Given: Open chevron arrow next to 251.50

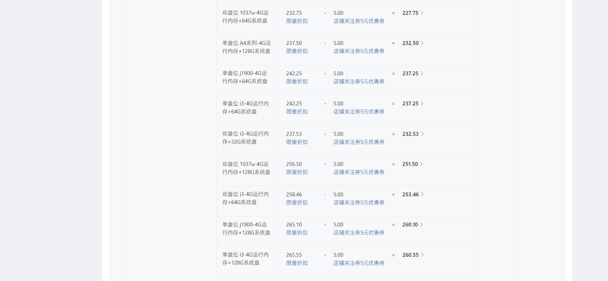Looking at the screenshot, I should pos(421,164).
